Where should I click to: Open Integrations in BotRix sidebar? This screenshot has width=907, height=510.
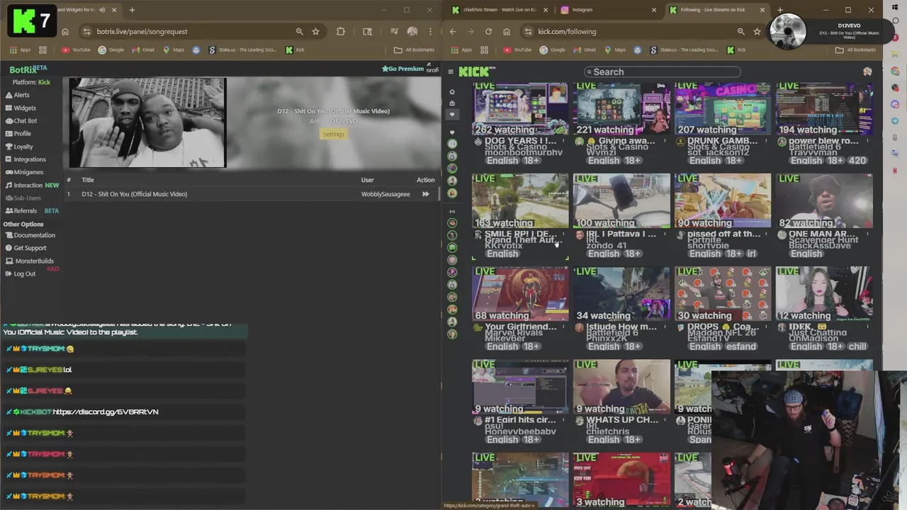25,159
